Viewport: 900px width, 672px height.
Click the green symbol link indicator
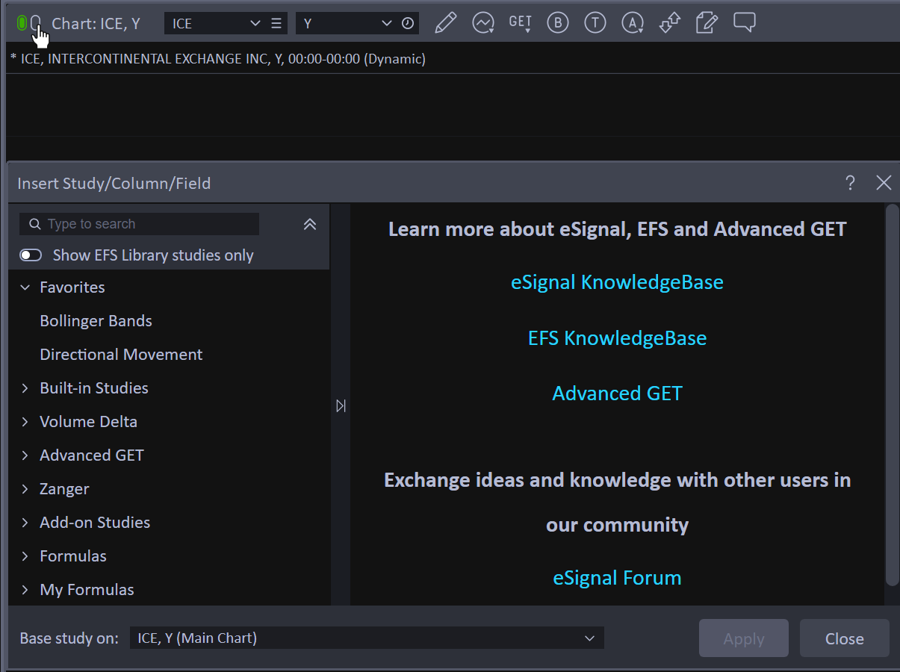(x=22, y=23)
